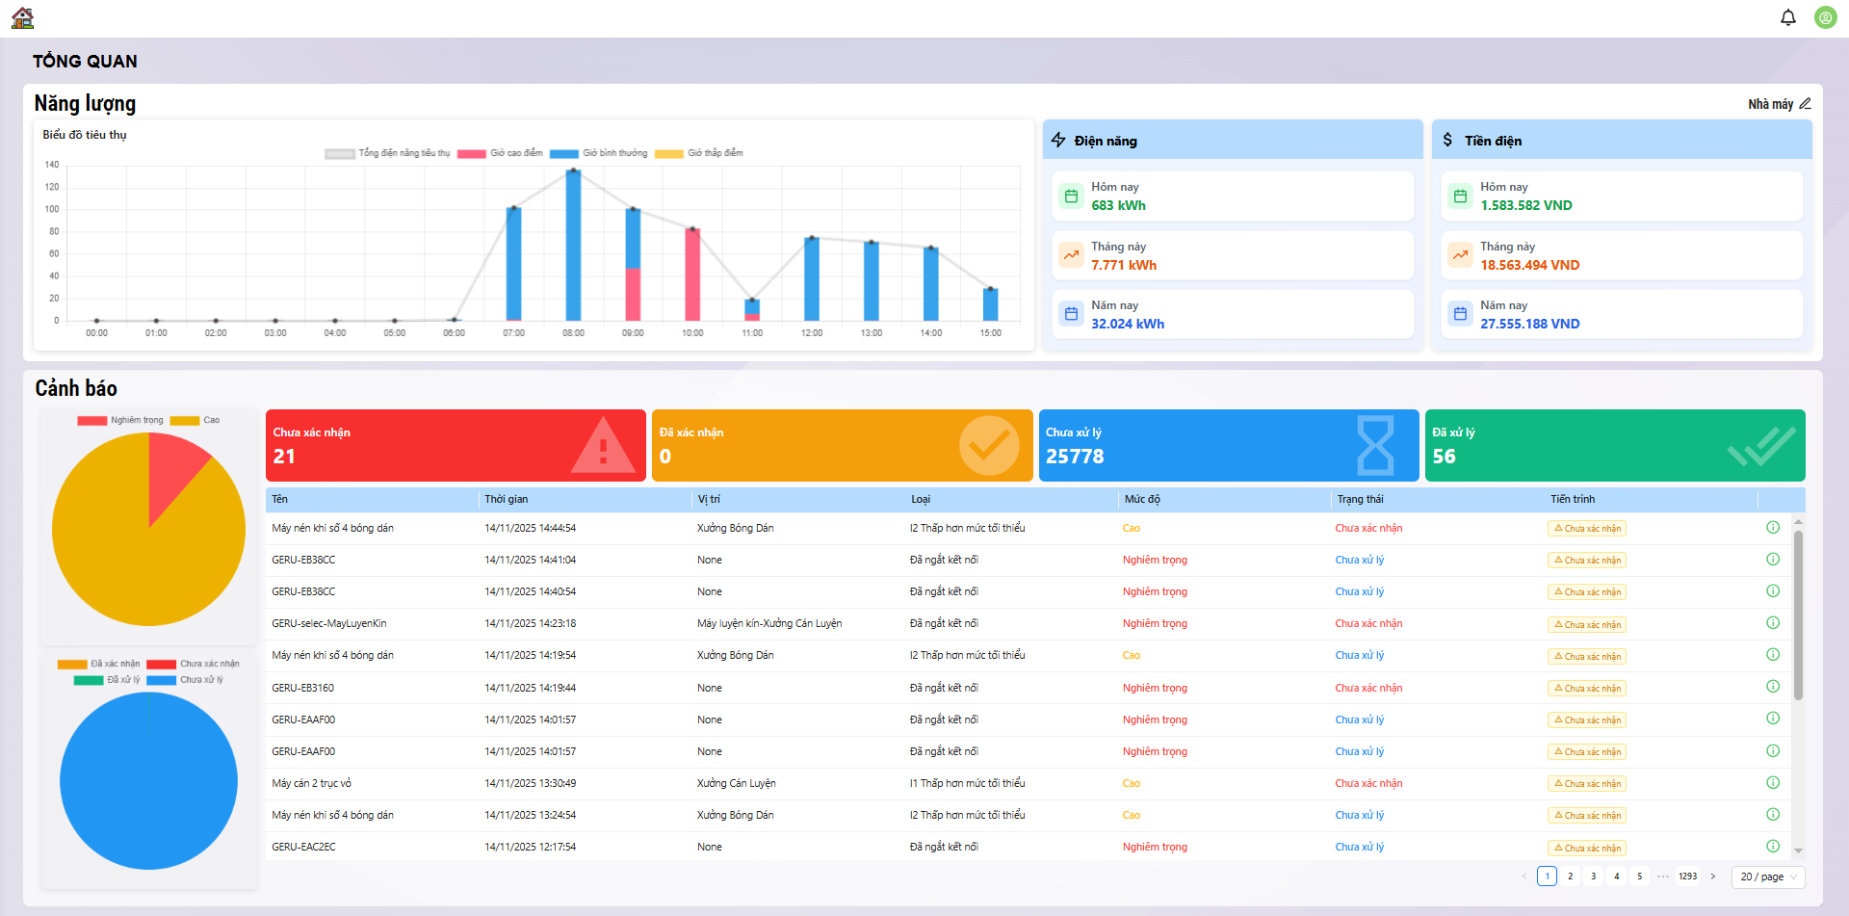The width and height of the screenshot is (1849, 916).
Task: Select the Đã xử lý green card
Action: point(1614,445)
